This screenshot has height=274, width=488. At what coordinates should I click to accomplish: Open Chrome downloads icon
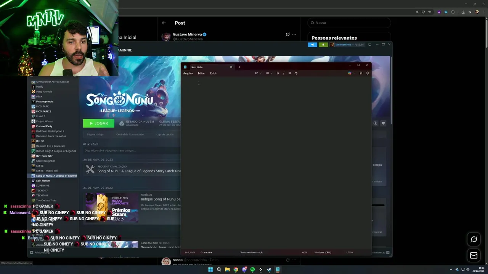pos(463,12)
